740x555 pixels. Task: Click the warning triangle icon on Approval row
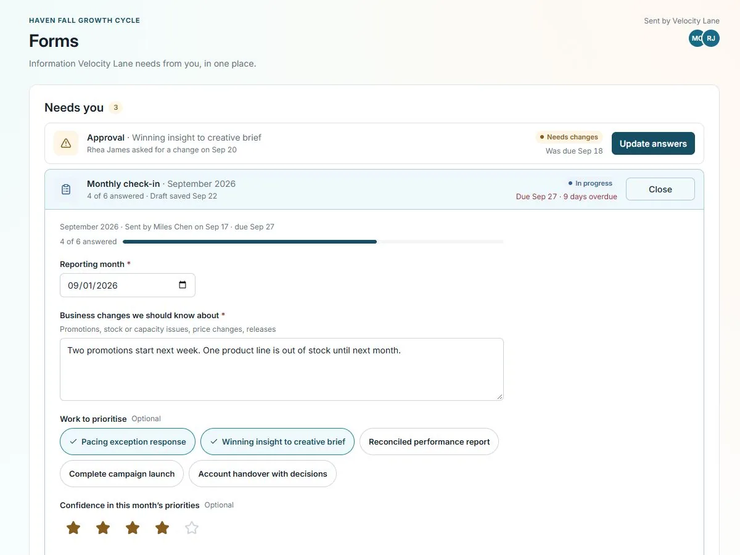(x=66, y=143)
